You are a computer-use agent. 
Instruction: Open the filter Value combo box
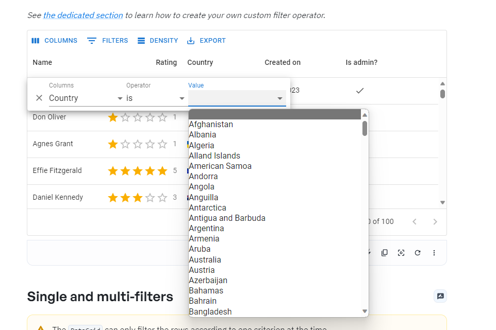tap(237, 98)
